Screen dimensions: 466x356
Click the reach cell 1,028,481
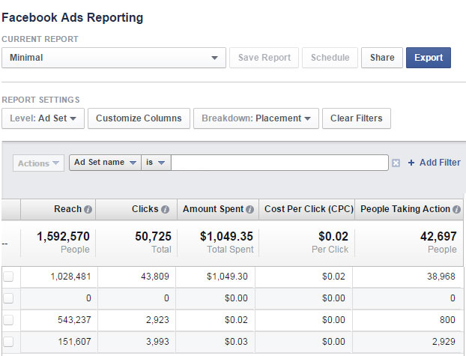click(x=70, y=277)
